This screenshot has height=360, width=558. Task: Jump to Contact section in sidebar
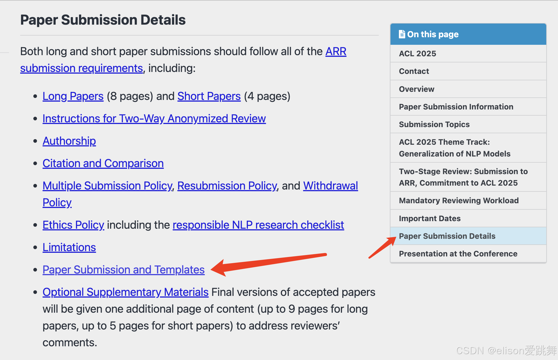414,71
